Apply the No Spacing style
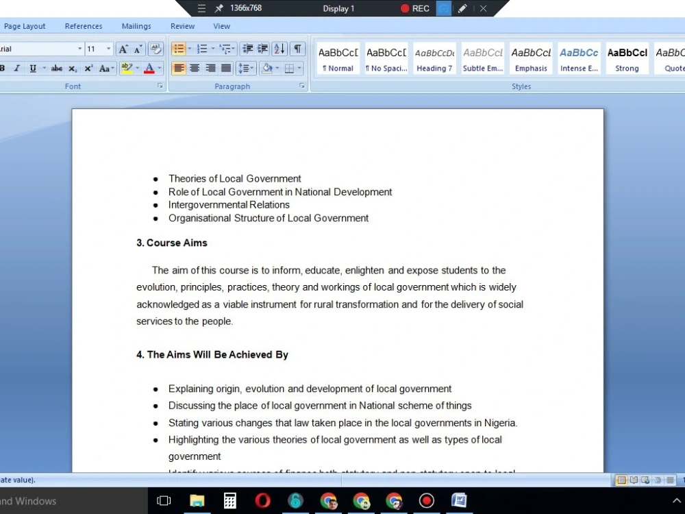This screenshot has width=685, height=514. point(386,59)
